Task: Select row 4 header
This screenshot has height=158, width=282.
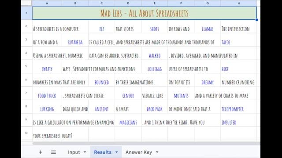Action: click(26, 53)
